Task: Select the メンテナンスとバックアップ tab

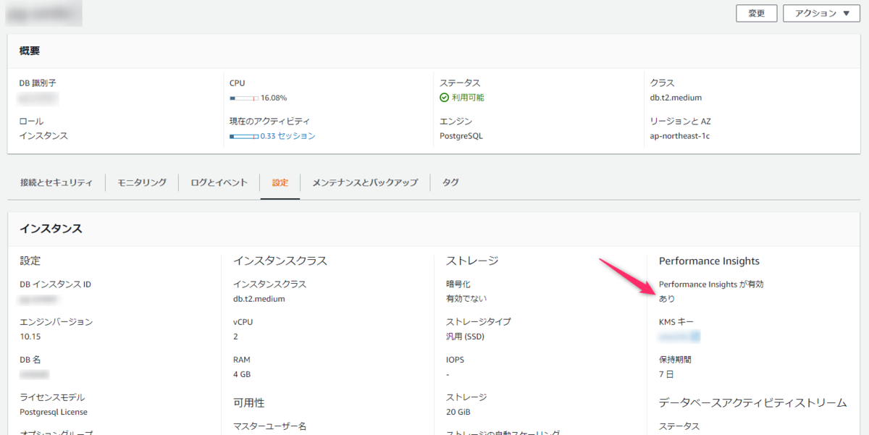Action: click(366, 182)
